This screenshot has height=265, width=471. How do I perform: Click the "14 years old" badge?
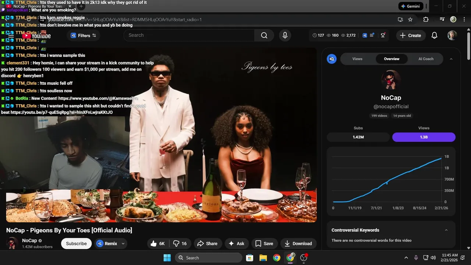coord(402,116)
